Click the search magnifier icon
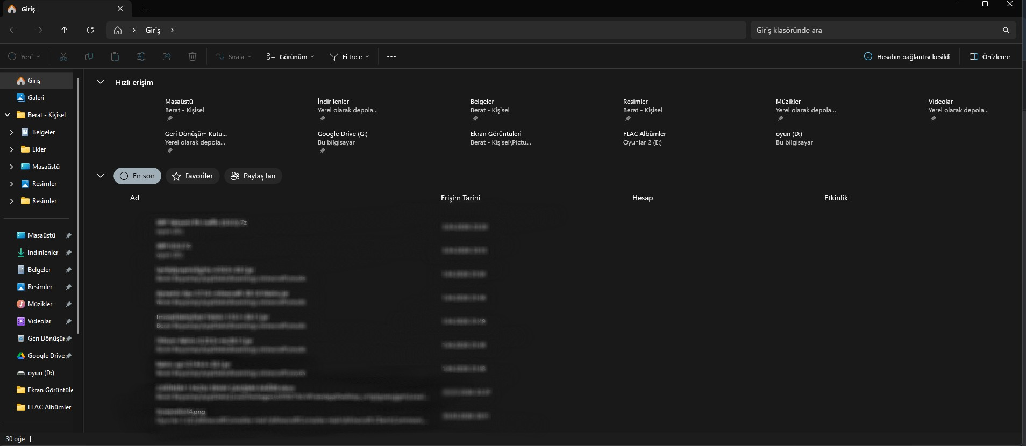The height and width of the screenshot is (446, 1026). (1006, 30)
